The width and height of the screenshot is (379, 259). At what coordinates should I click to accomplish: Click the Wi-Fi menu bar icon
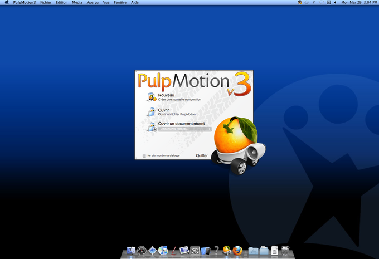pyautogui.click(x=321, y=2)
